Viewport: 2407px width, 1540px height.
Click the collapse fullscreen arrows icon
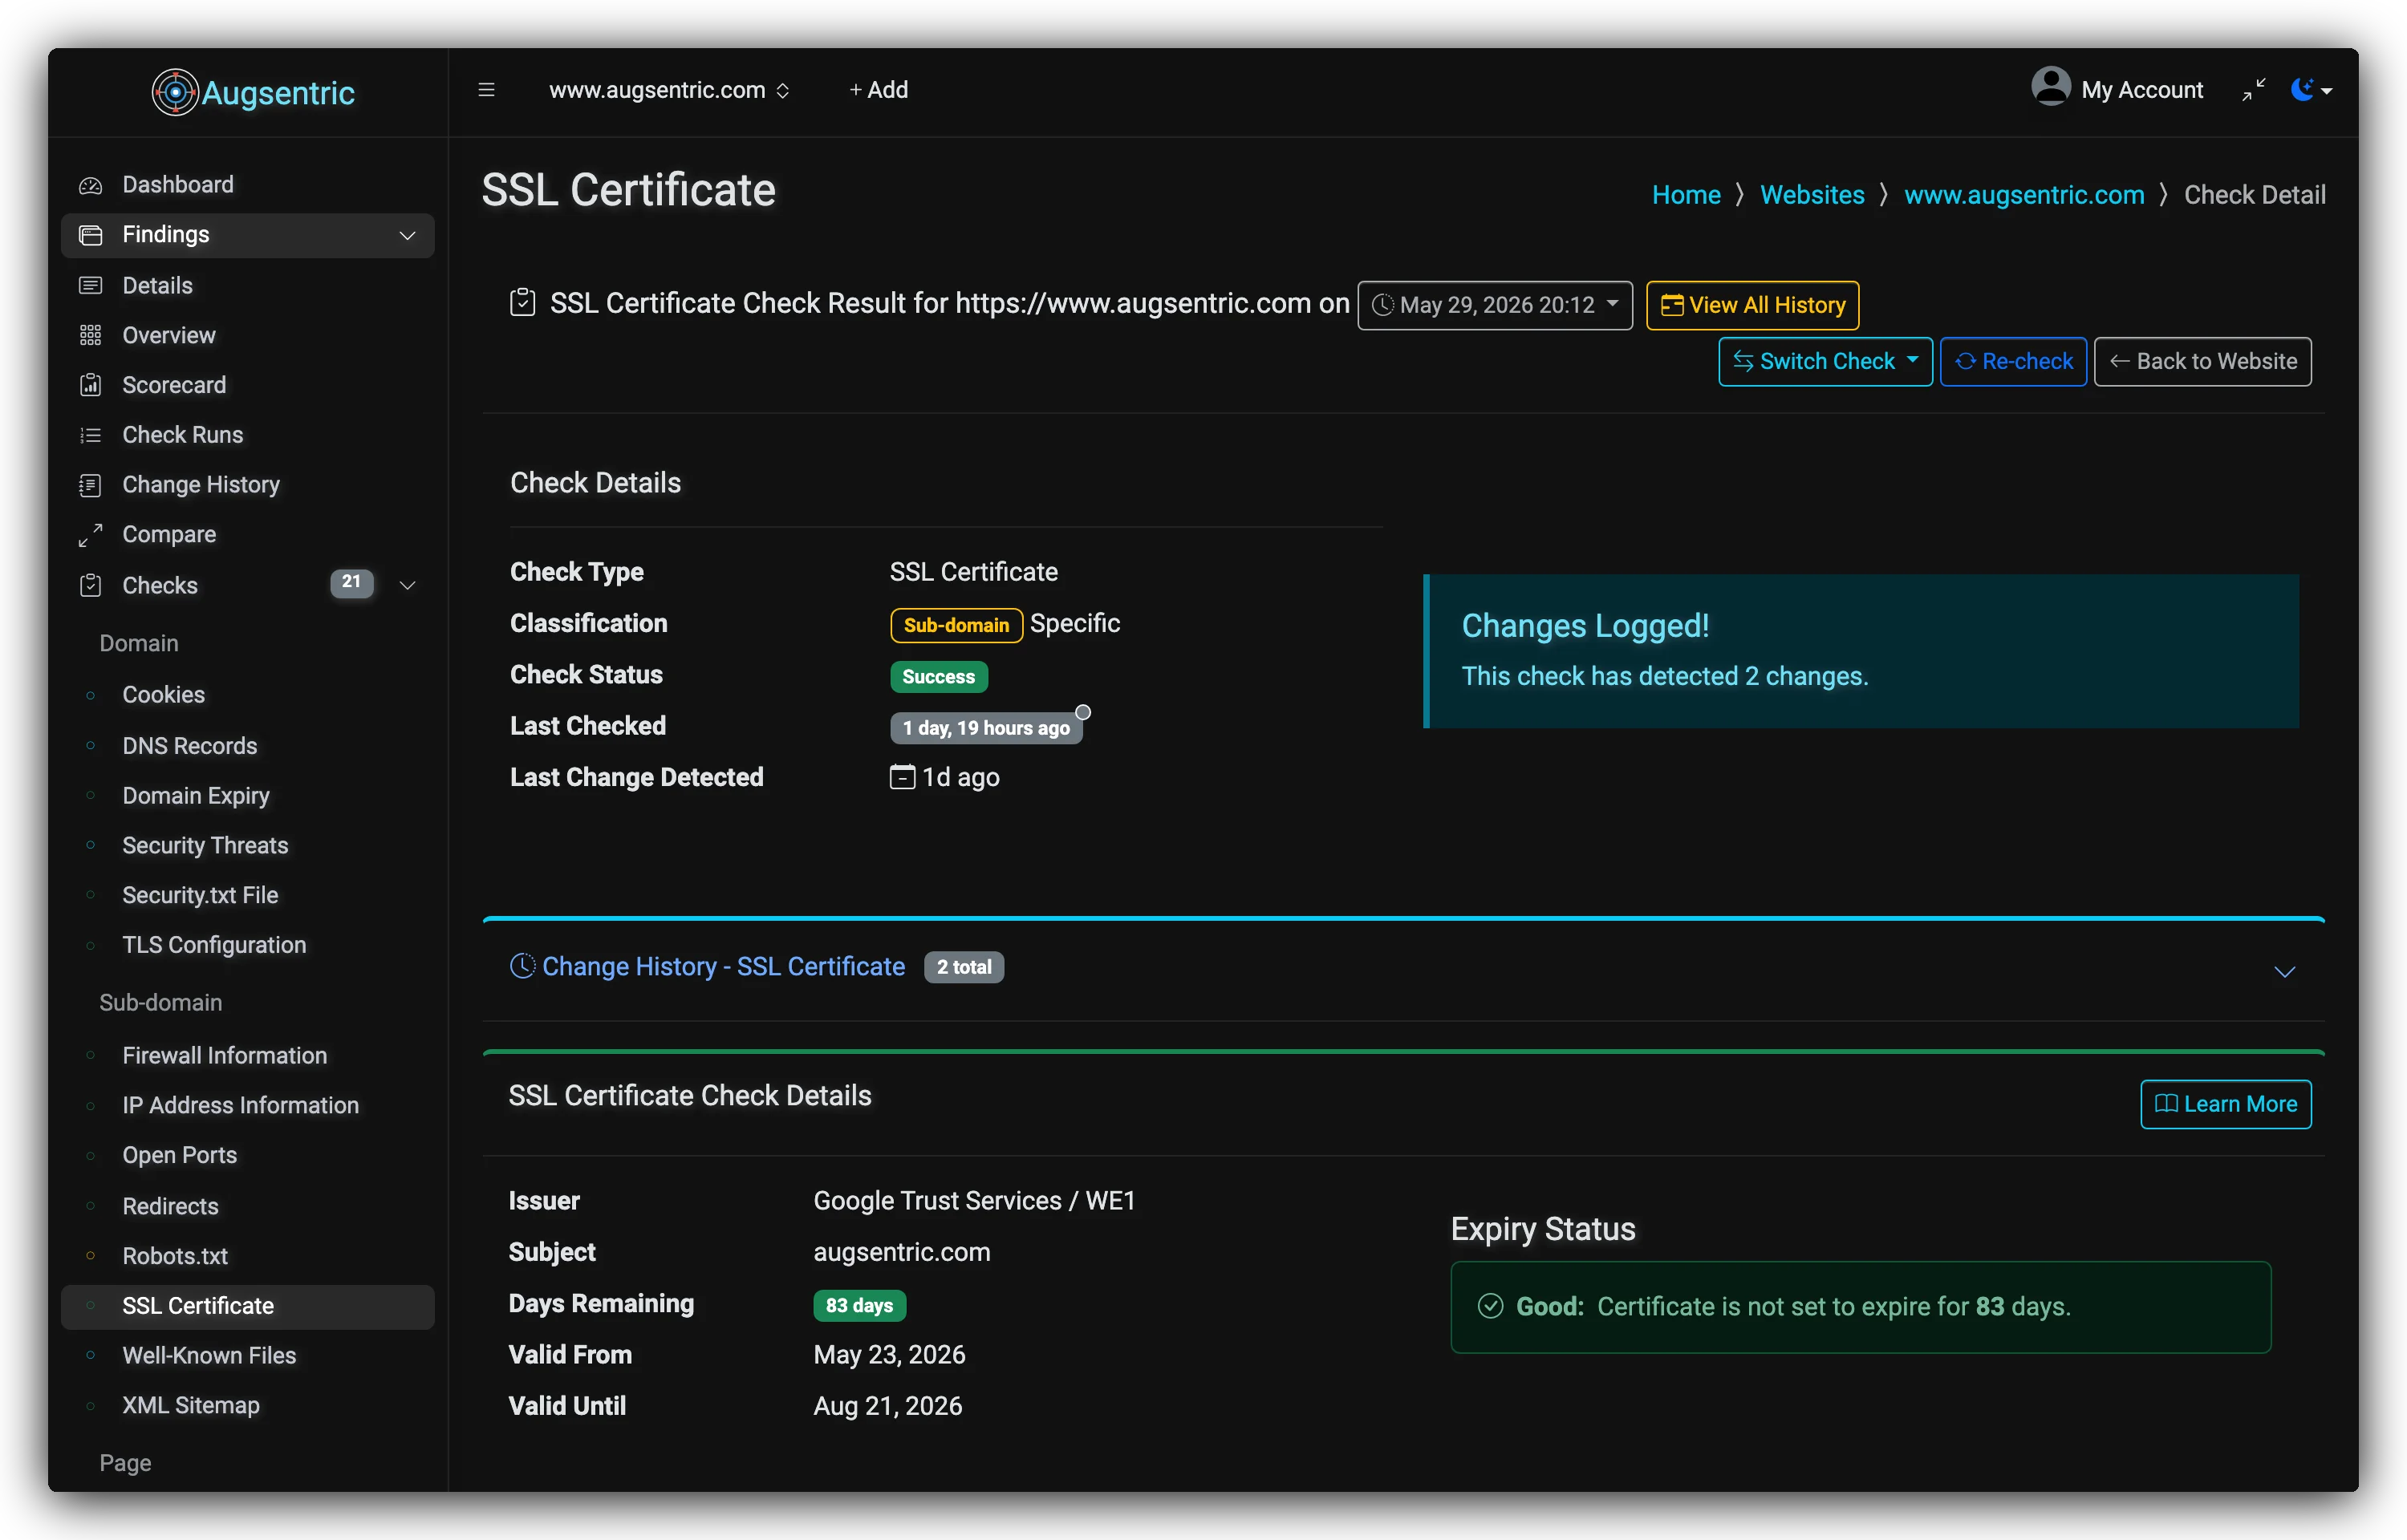2253,90
